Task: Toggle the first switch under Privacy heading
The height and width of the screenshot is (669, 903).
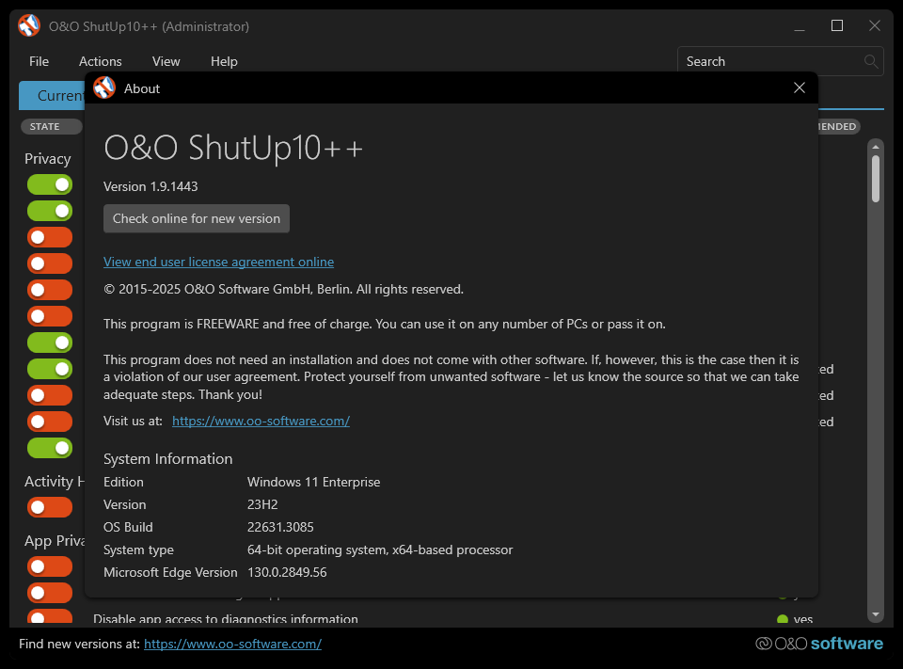Action: pos(50,184)
